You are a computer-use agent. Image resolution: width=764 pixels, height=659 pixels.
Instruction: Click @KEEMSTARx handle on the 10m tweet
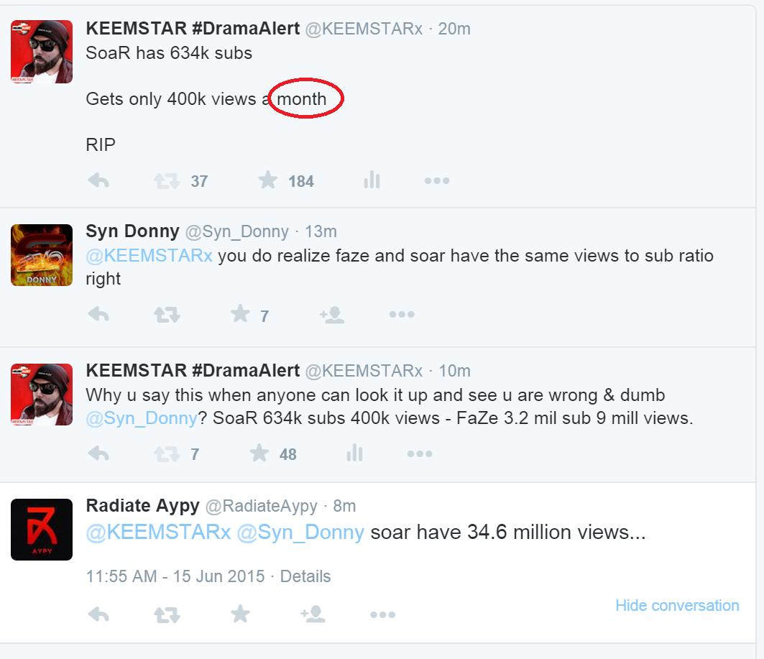(x=364, y=371)
